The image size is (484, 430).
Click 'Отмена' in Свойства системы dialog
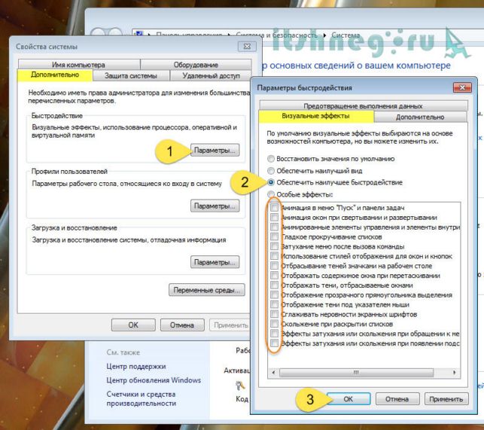click(182, 325)
